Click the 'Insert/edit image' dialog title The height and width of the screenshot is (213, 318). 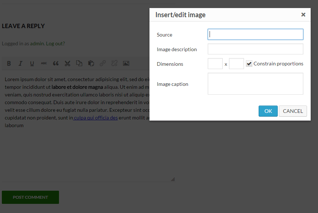180,15
